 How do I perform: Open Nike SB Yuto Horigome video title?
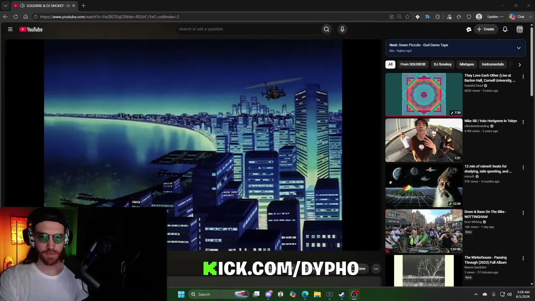coord(491,121)
